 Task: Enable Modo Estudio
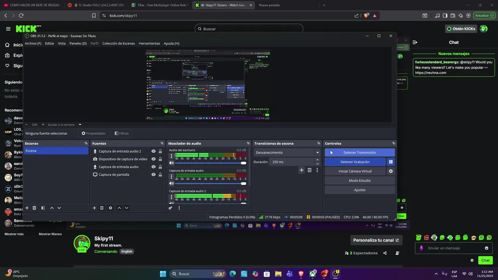[360, 180]
